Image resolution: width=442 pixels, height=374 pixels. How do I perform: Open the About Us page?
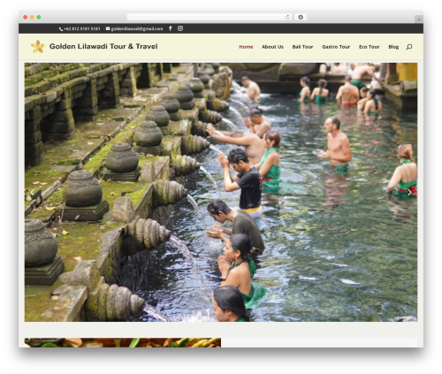tap(272, 47)
